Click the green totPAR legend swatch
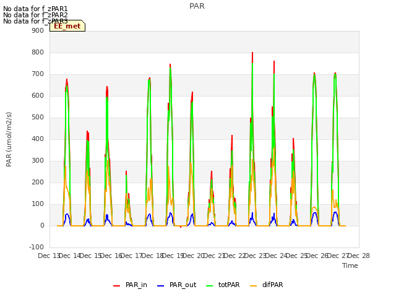Viewport: 396px width, 297px height. [210, 286]
